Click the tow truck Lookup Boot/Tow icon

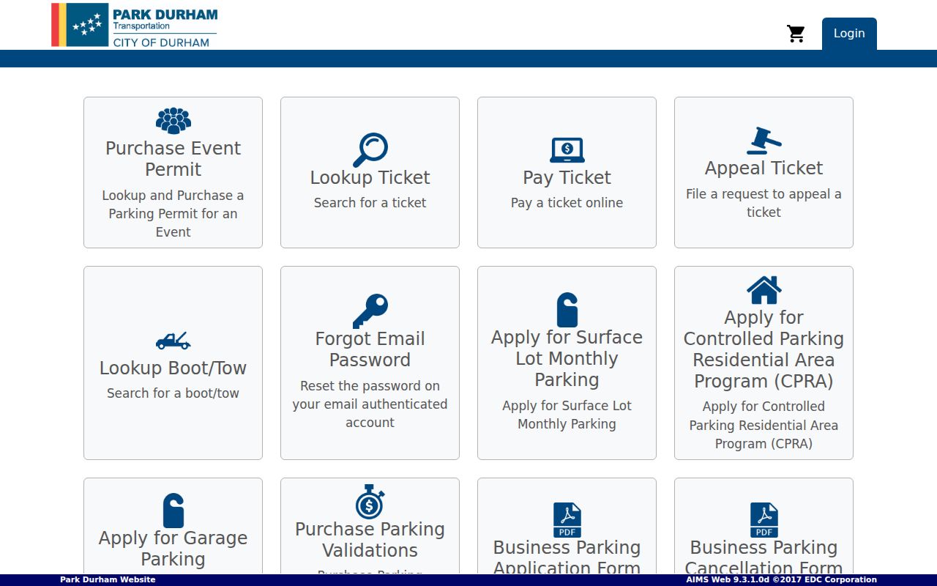pyautogui.click(x=173, y=341)
